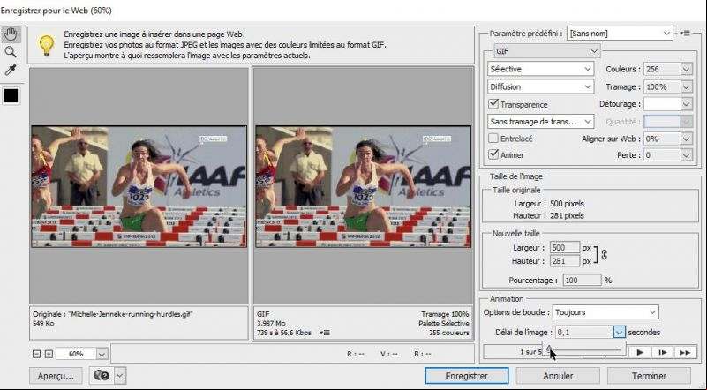This screenshot has width=707, height=390.
Task: Click the frame delay slider track
Action: (x=585, y=349)
